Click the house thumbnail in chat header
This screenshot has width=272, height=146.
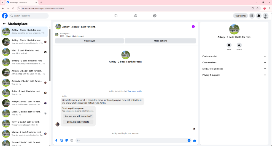(58, 27)
